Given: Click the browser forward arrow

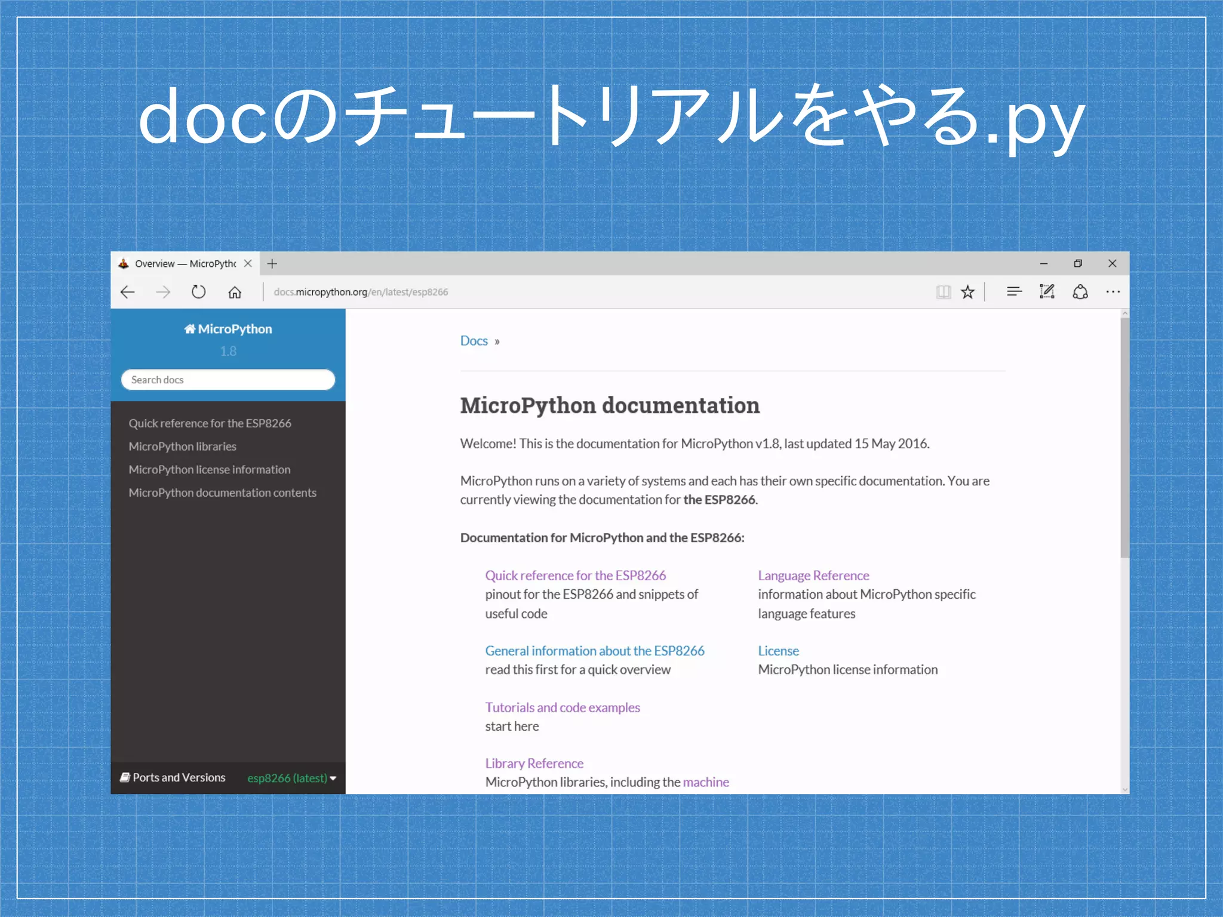Looking at the screenshot, I should point(163,292).
